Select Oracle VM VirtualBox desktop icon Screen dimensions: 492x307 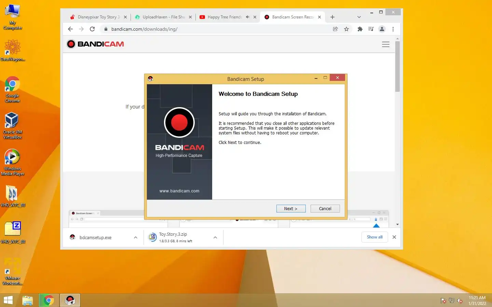tap(13, 126)
